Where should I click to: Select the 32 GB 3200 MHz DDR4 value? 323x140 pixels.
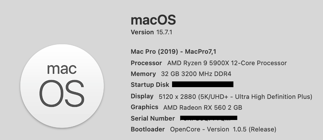(196, 74)
